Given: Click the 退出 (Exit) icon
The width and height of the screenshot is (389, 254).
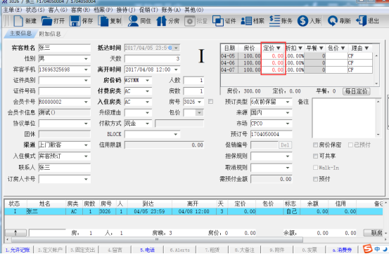Looking at the screenshot, I should point(361,21).
